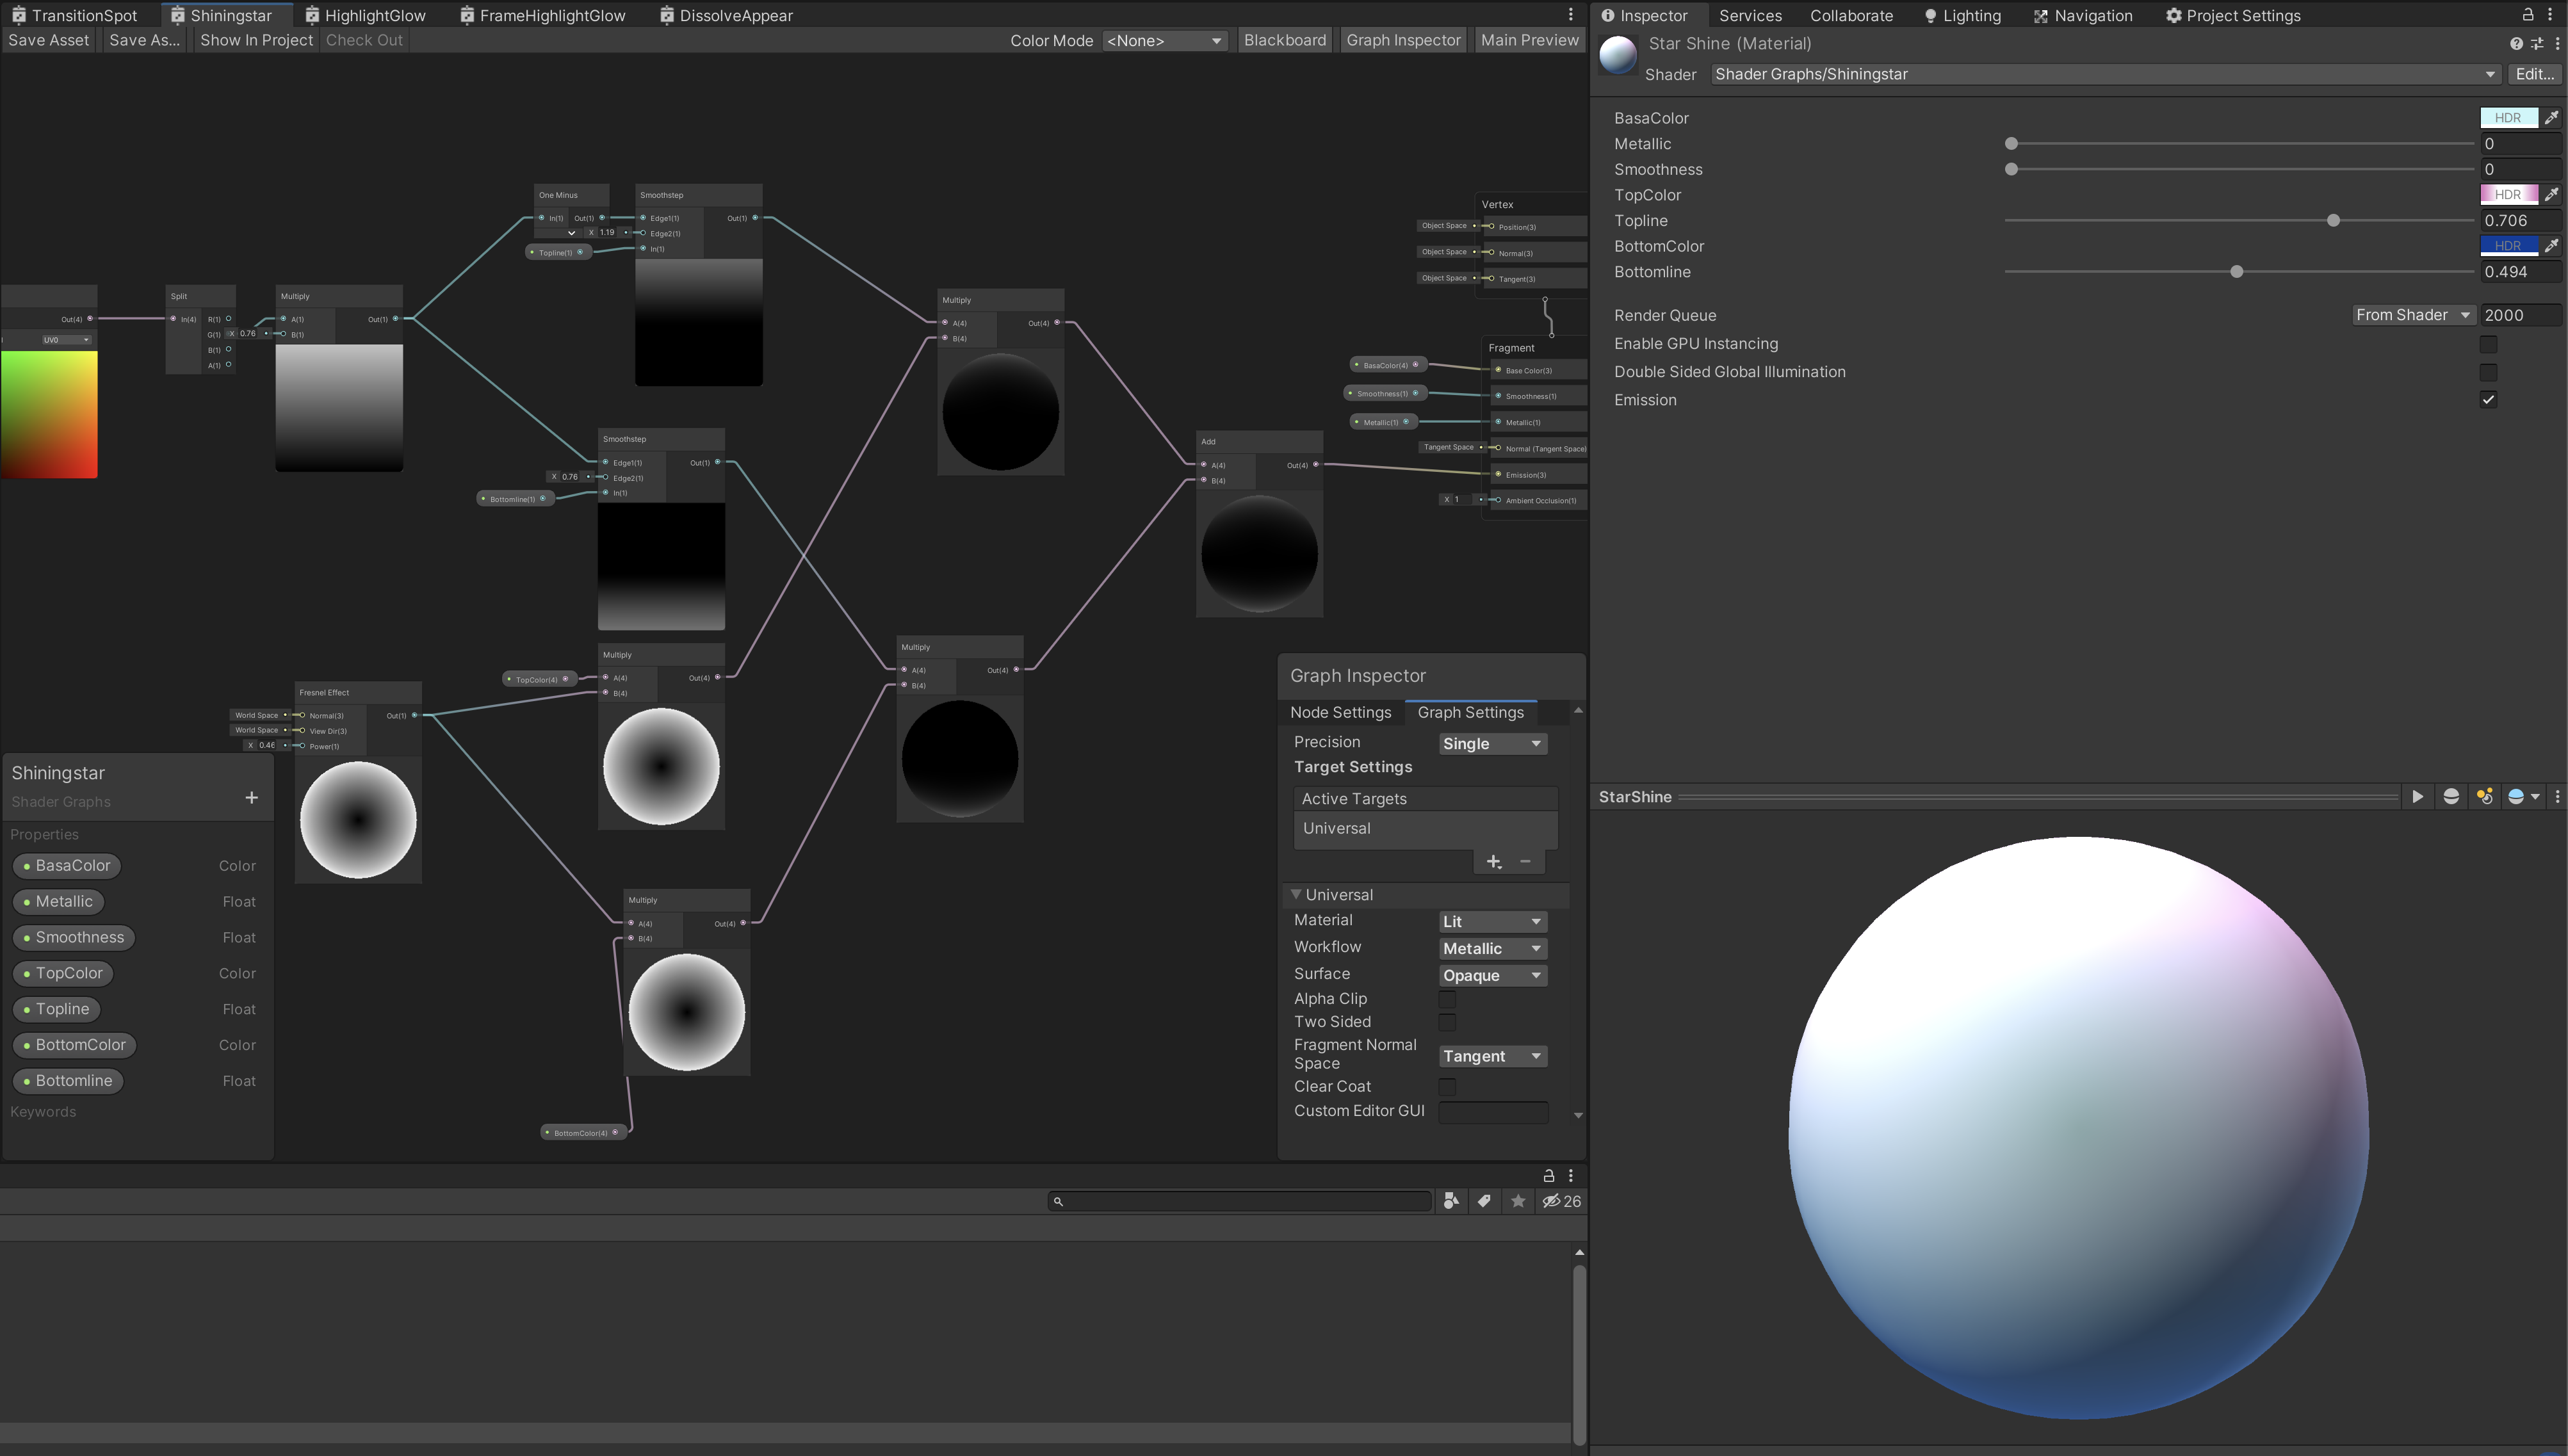Switch to the FrameHighlightGlow tab
2568x1456 pixels.
click(x=543, y=15)
